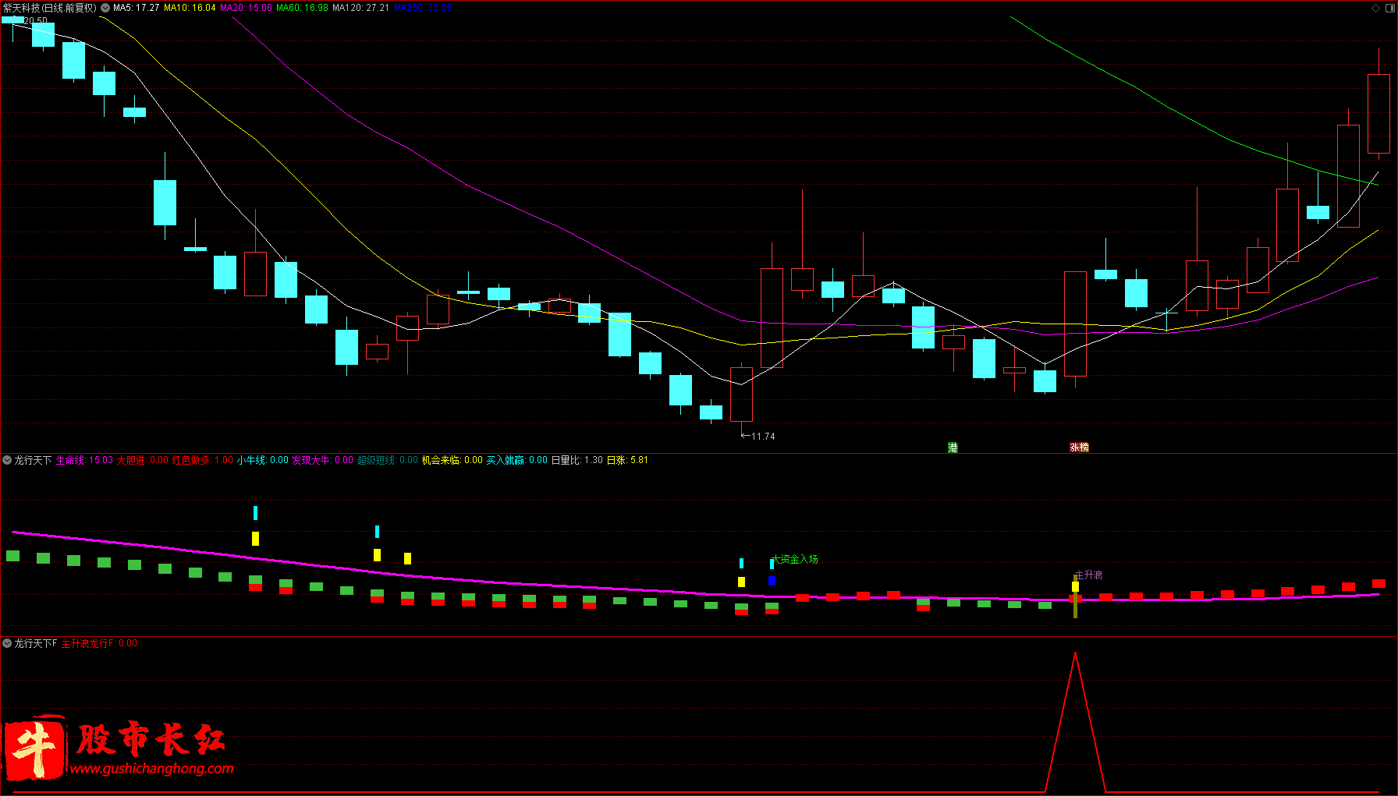Click the MA120: 27.21 label
Screen dimensions: 1398x796
coord(360,8)
